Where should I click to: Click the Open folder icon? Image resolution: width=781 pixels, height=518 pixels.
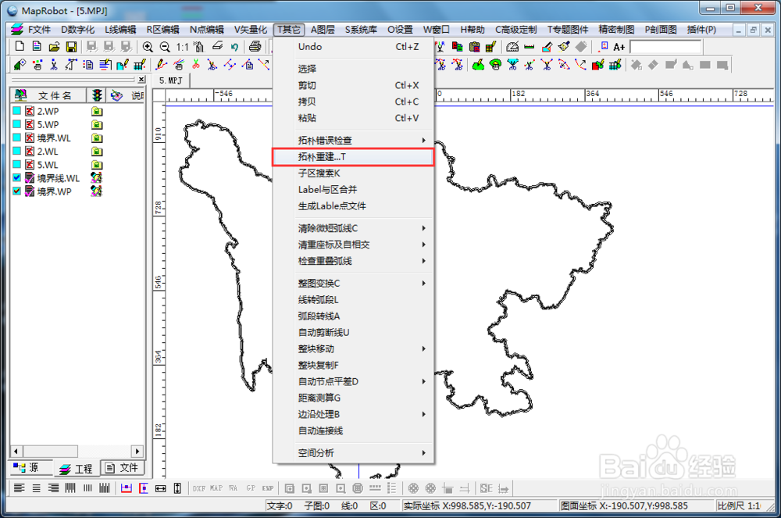pyautogui.click(x=55, y=47)
